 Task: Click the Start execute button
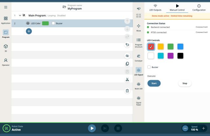154,83
